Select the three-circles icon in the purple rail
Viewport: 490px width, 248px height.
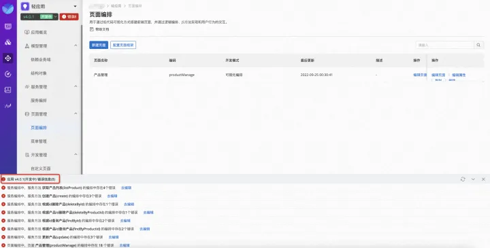(8, 42)
